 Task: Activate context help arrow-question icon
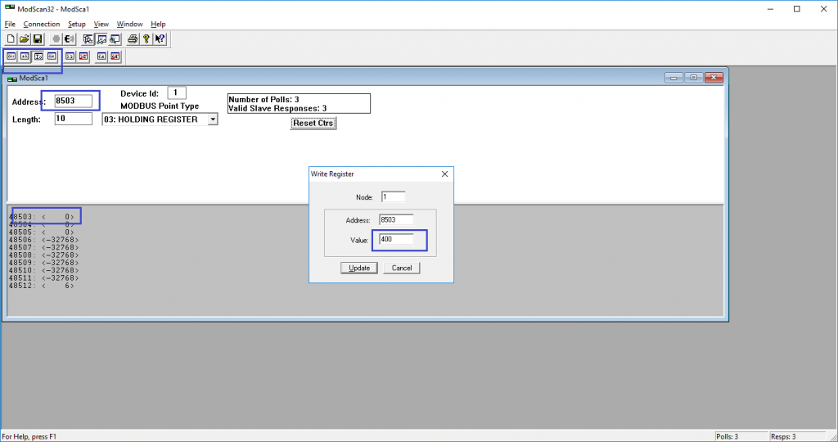[160, 39]
